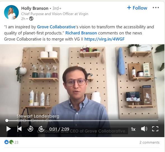Viewport: 165px width, 152px height.
Task: Open Richard Branson's profile link
Action: click(x=81, y=33)
